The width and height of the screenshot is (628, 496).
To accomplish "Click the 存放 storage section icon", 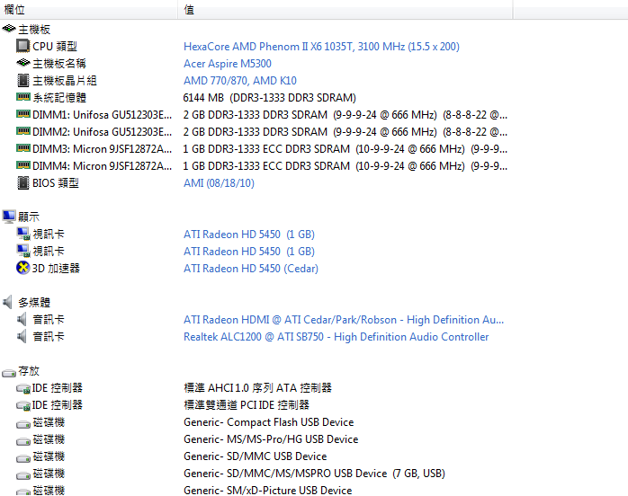I will (9, 373).
